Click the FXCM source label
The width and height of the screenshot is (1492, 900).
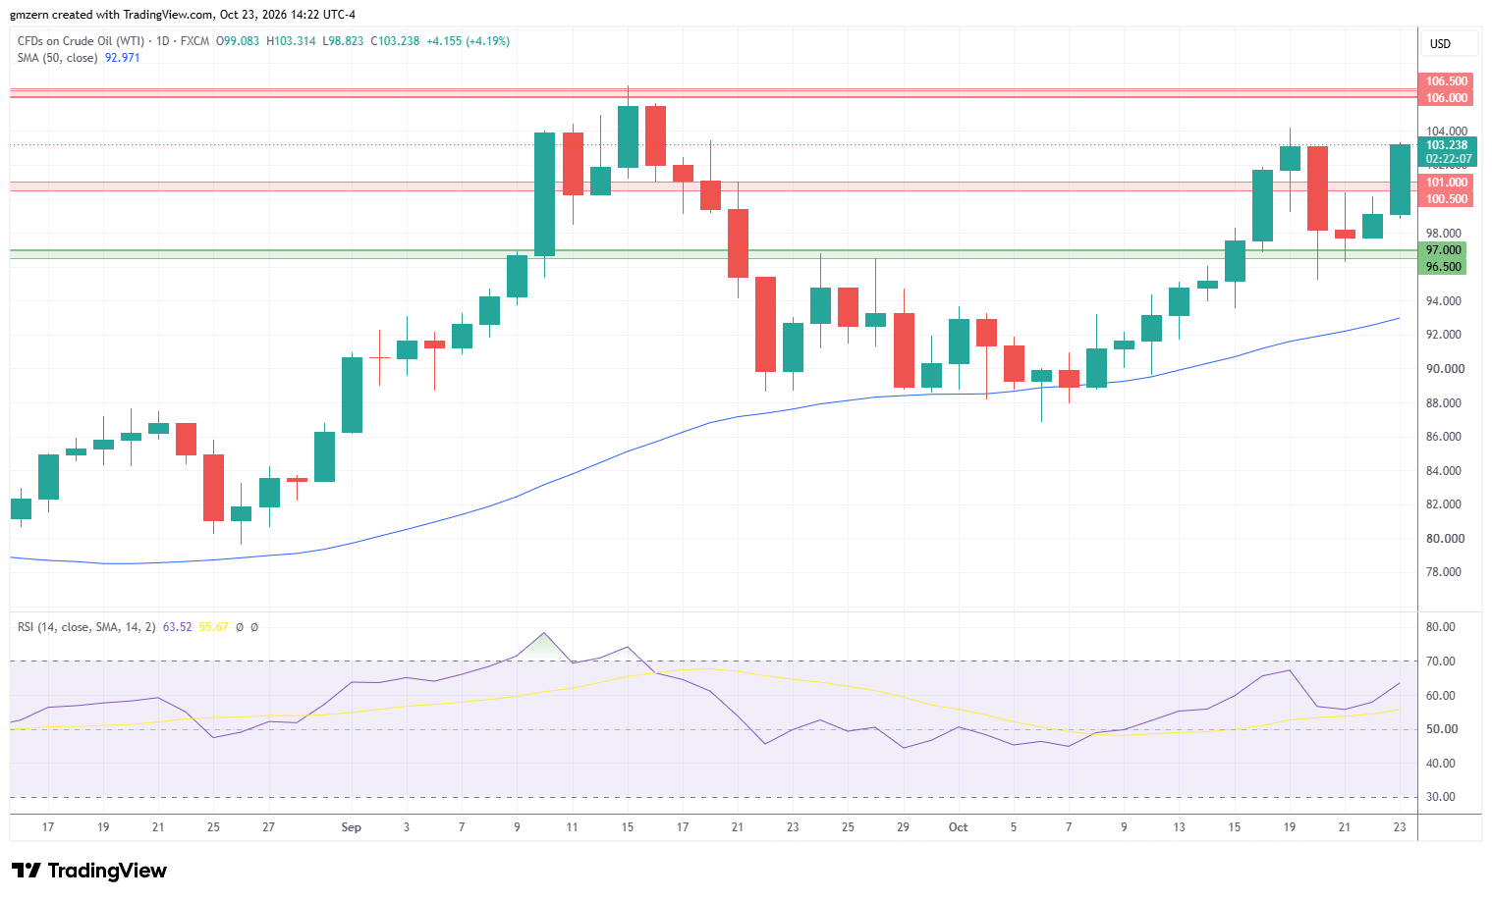point(194,41)
